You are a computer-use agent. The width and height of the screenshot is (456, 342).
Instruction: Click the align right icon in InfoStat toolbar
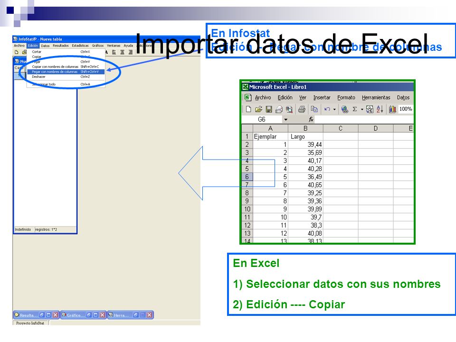click(131, 52)
